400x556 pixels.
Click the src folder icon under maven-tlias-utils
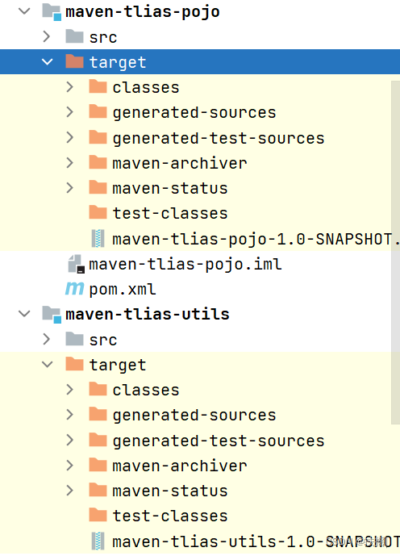[x=74, y=339]
